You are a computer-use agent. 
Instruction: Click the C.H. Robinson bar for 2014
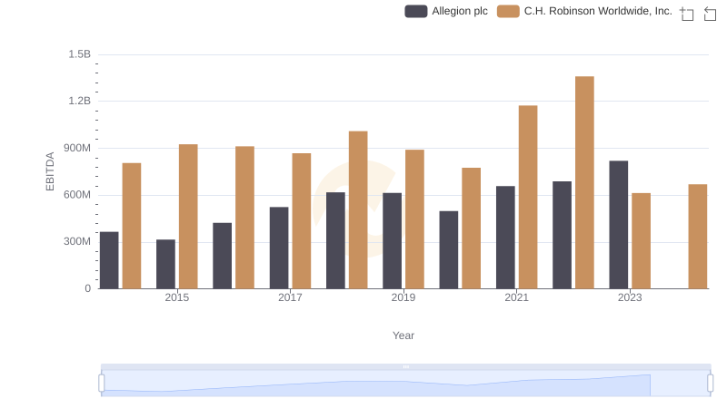pyautogui.click(x=132, y=226)
